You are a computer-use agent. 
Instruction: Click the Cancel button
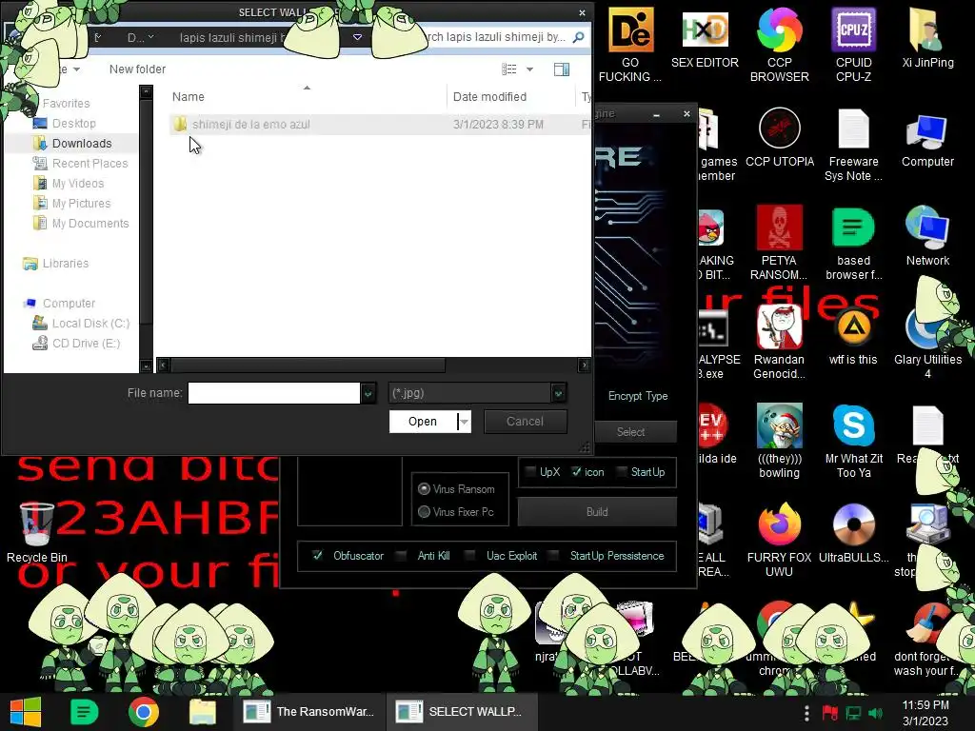click(525, 422)
